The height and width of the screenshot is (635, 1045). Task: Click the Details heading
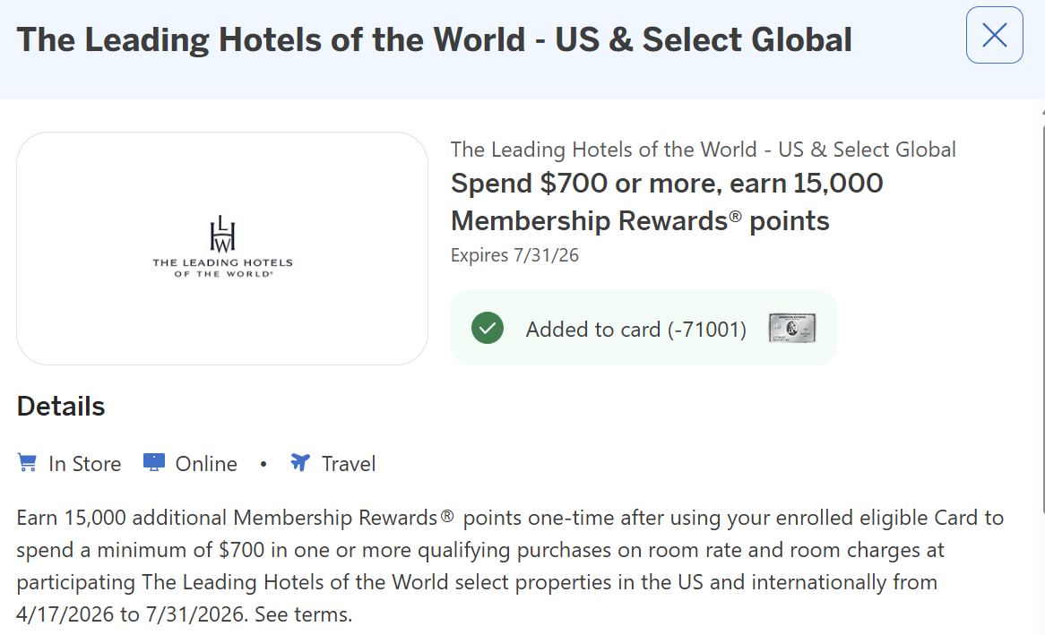(61, 407)
